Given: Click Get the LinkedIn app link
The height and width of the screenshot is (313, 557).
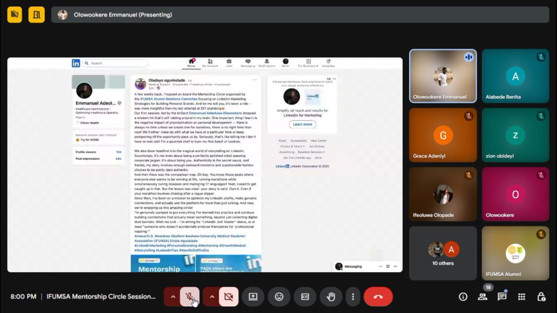Looking at the screenshot, I should 297,157.
